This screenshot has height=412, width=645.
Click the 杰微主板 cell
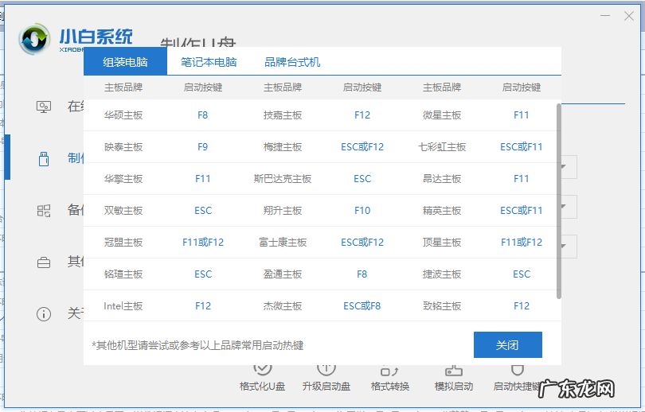point(283,306)
